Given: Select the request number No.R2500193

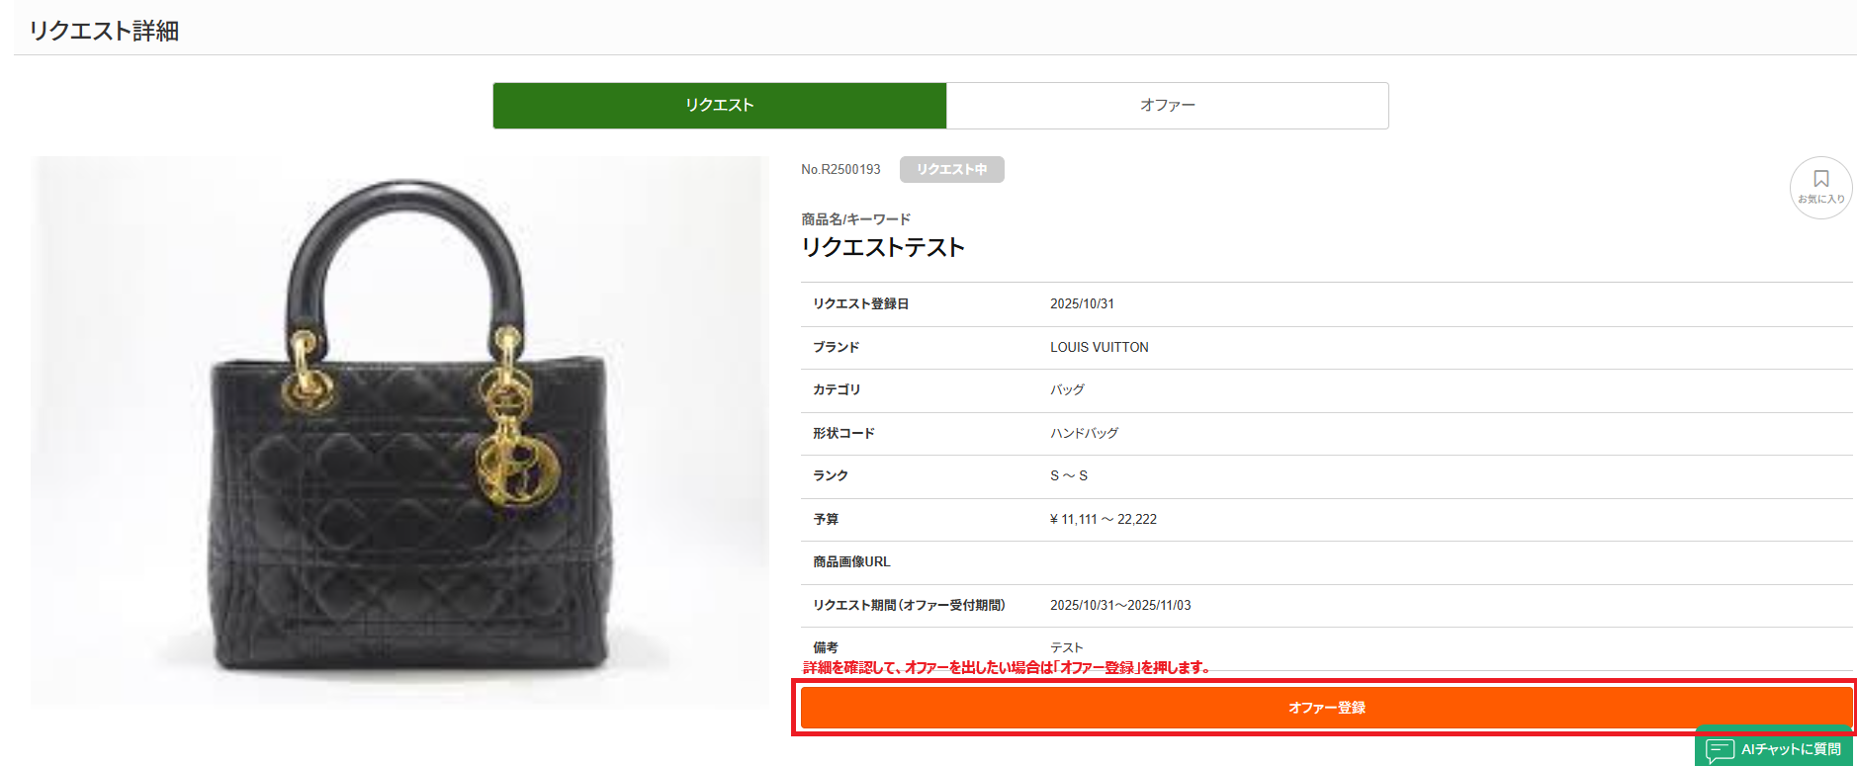Looking at the screenshot, I should (840, 170).
